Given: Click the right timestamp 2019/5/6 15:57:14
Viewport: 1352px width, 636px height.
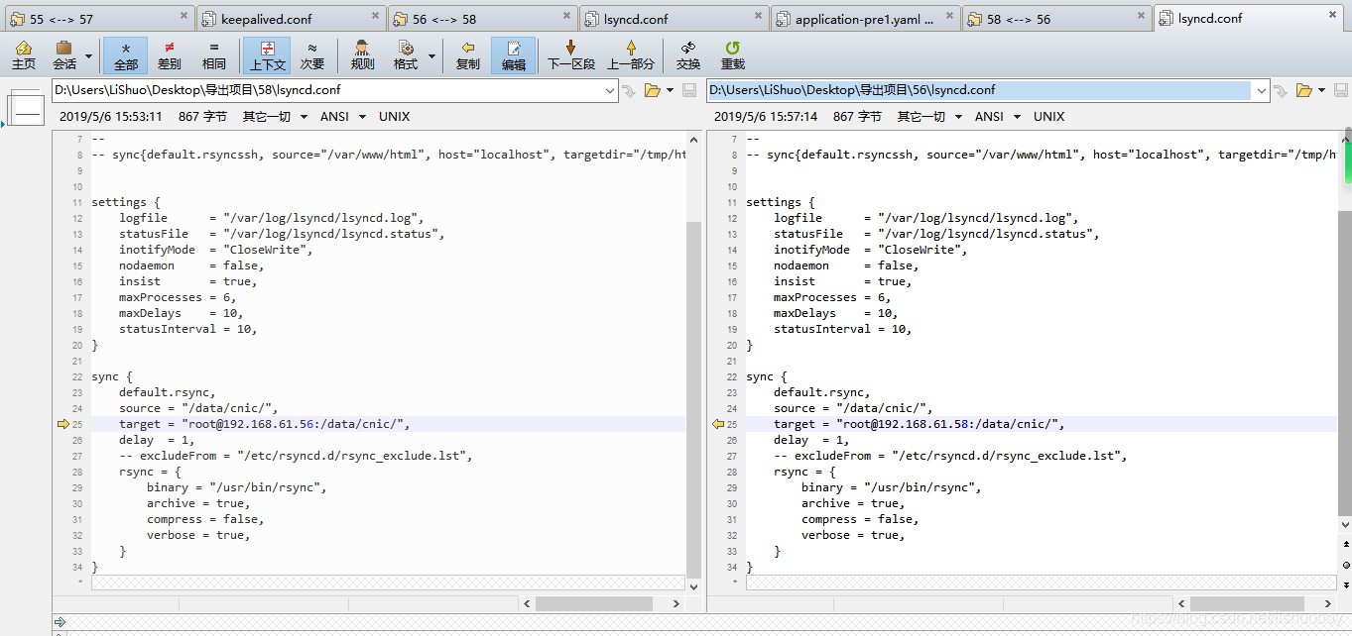Looking at the screenshot, I should click(x=766, y=116).
